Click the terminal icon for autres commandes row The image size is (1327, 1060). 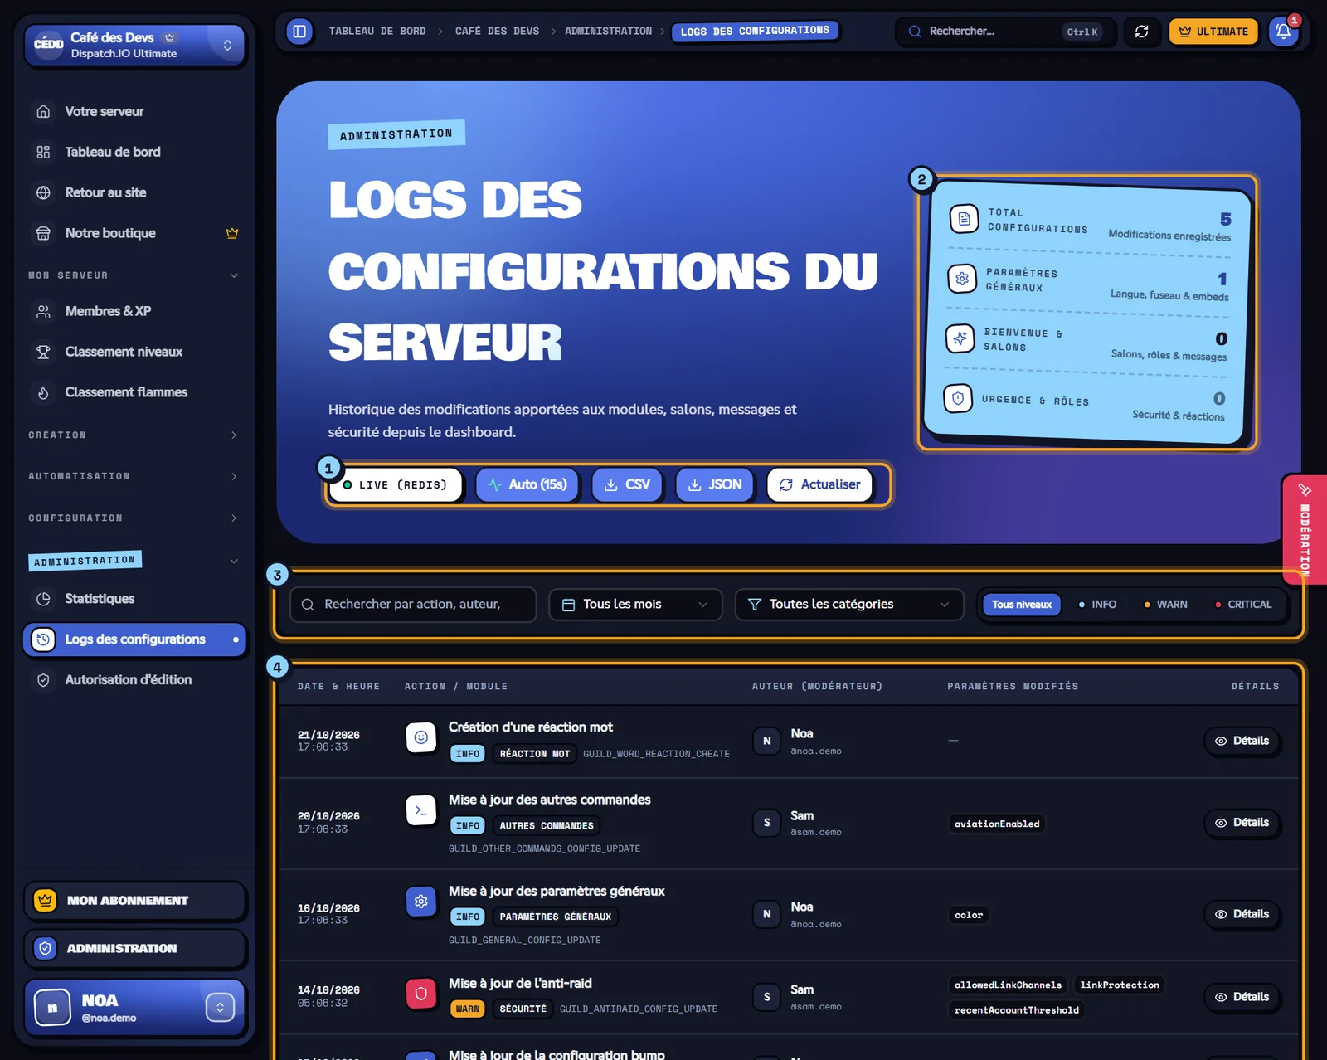pos(421,810)
